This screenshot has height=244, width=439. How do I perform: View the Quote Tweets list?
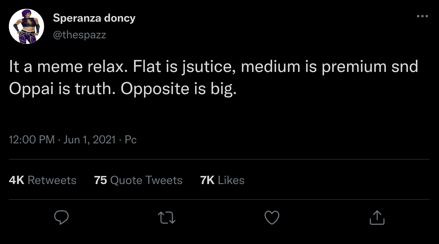tap(146, 180)
